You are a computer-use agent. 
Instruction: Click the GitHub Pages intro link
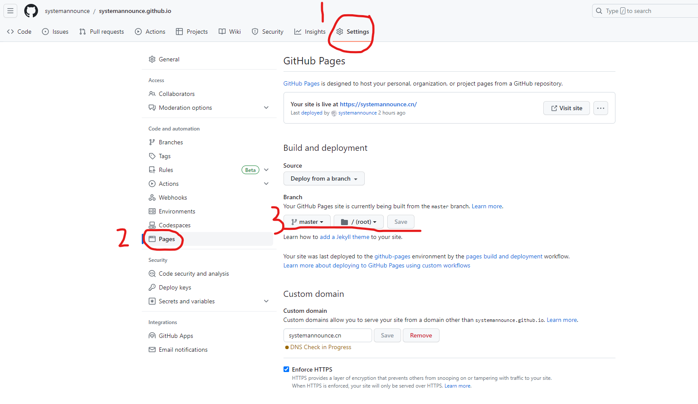(301, 83)
